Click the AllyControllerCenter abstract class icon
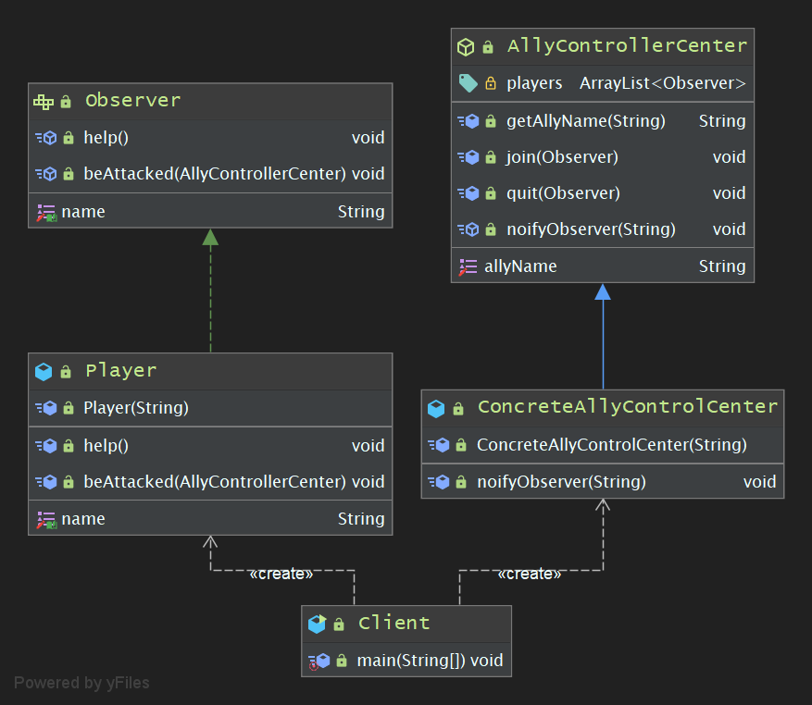This screenshot has width=812, height=705. [466, 46]
